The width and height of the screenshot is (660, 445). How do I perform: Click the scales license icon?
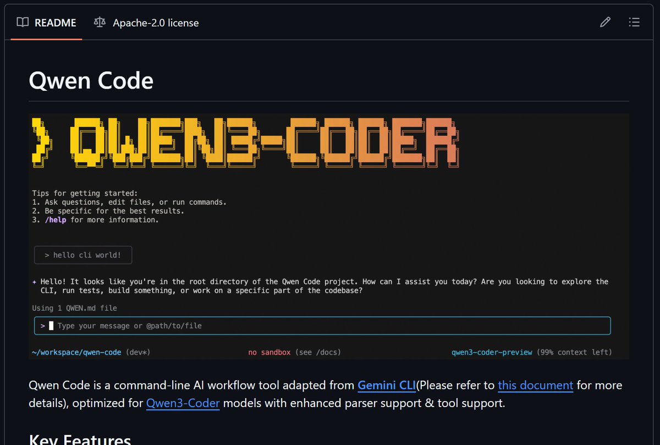(x=100, y=23)
